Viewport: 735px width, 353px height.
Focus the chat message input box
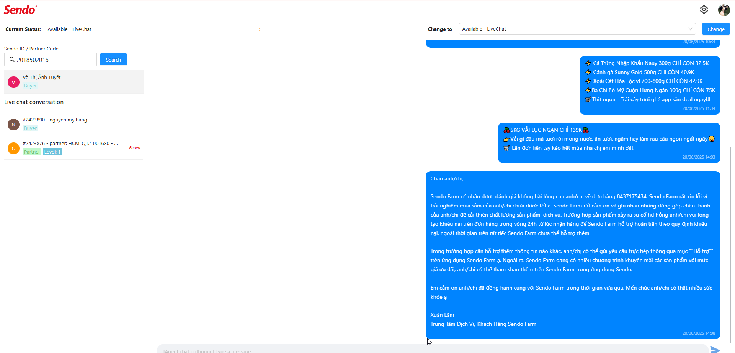[433, 349]
